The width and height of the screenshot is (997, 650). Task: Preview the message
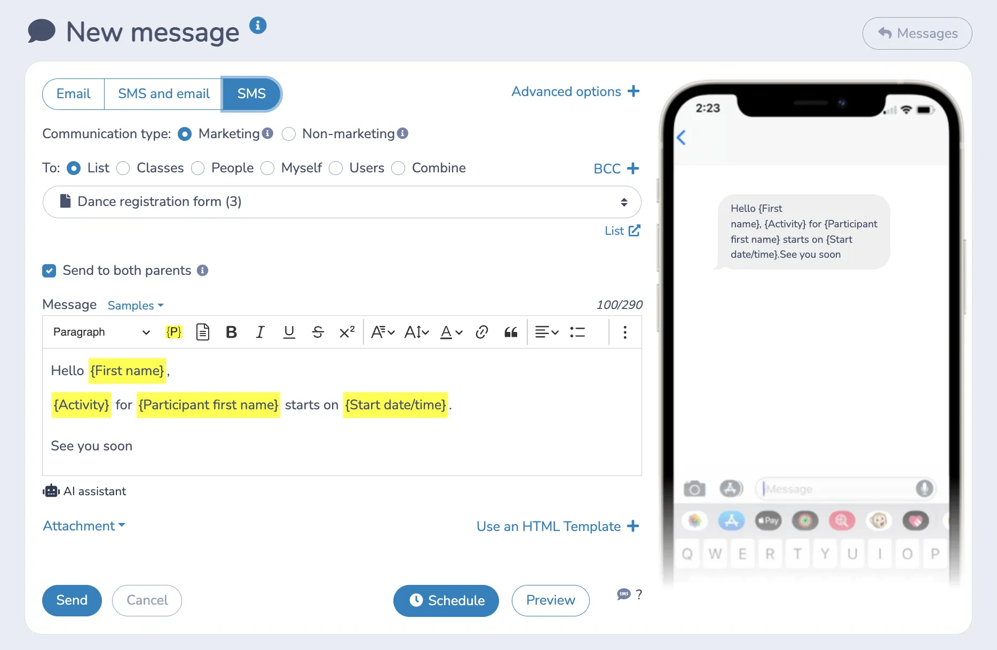(551, 600)
